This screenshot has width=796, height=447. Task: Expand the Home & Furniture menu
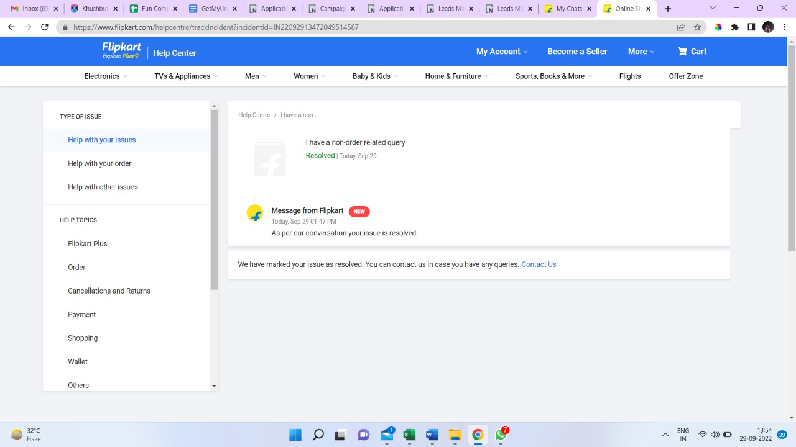point(456,76)
